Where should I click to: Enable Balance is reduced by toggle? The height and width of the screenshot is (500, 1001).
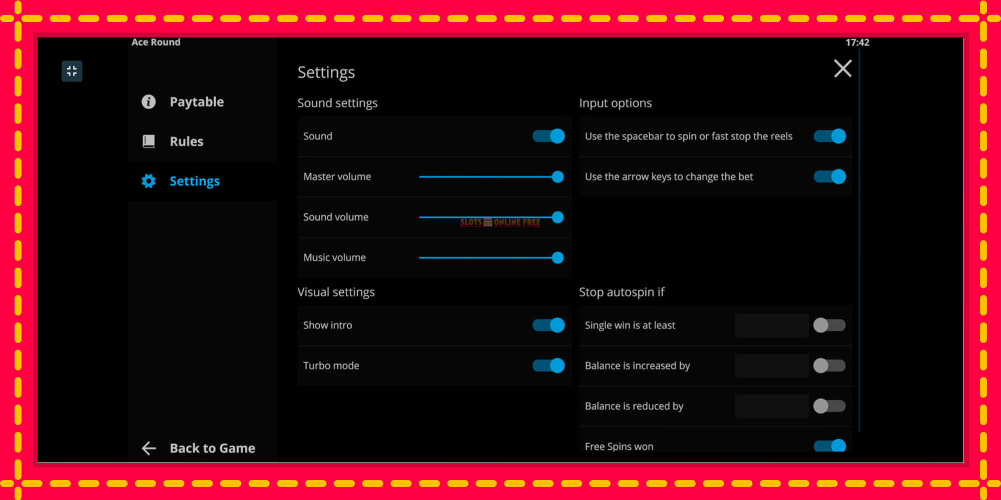click(x=829, y=406)
